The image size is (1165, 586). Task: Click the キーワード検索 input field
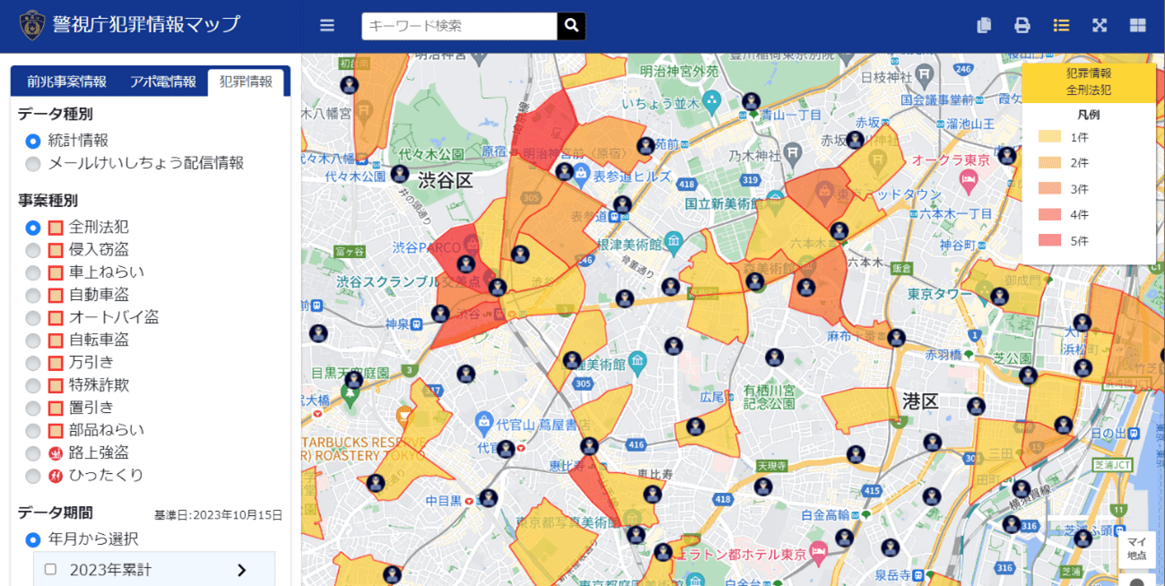pyautogui.click(x=459, y=26)
